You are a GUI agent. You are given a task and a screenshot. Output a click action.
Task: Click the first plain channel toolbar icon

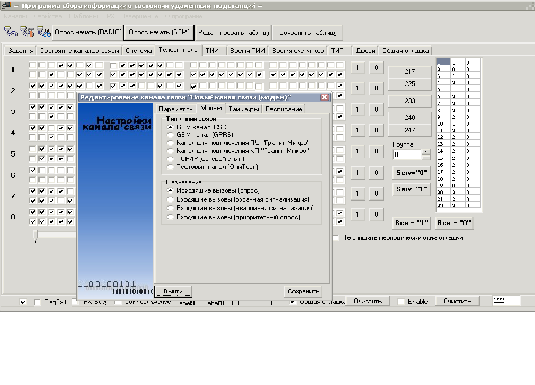[x=11, y=32]
